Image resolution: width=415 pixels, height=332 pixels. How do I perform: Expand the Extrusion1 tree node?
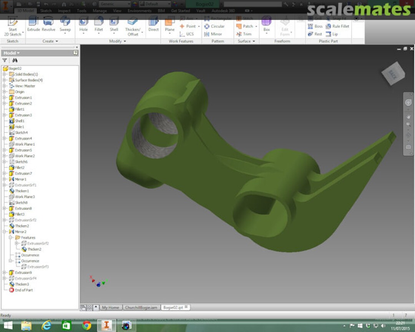pos(5,98)
